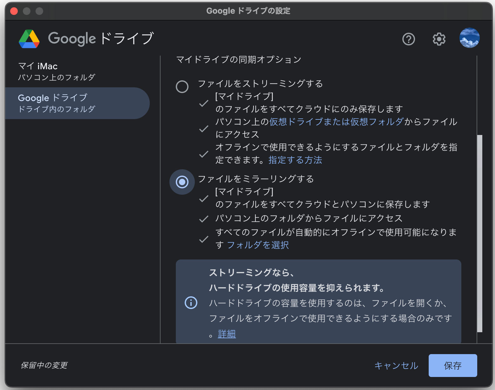Click the 保存 button
This screenshot has height=390, width=495.
tap(453, 366)
